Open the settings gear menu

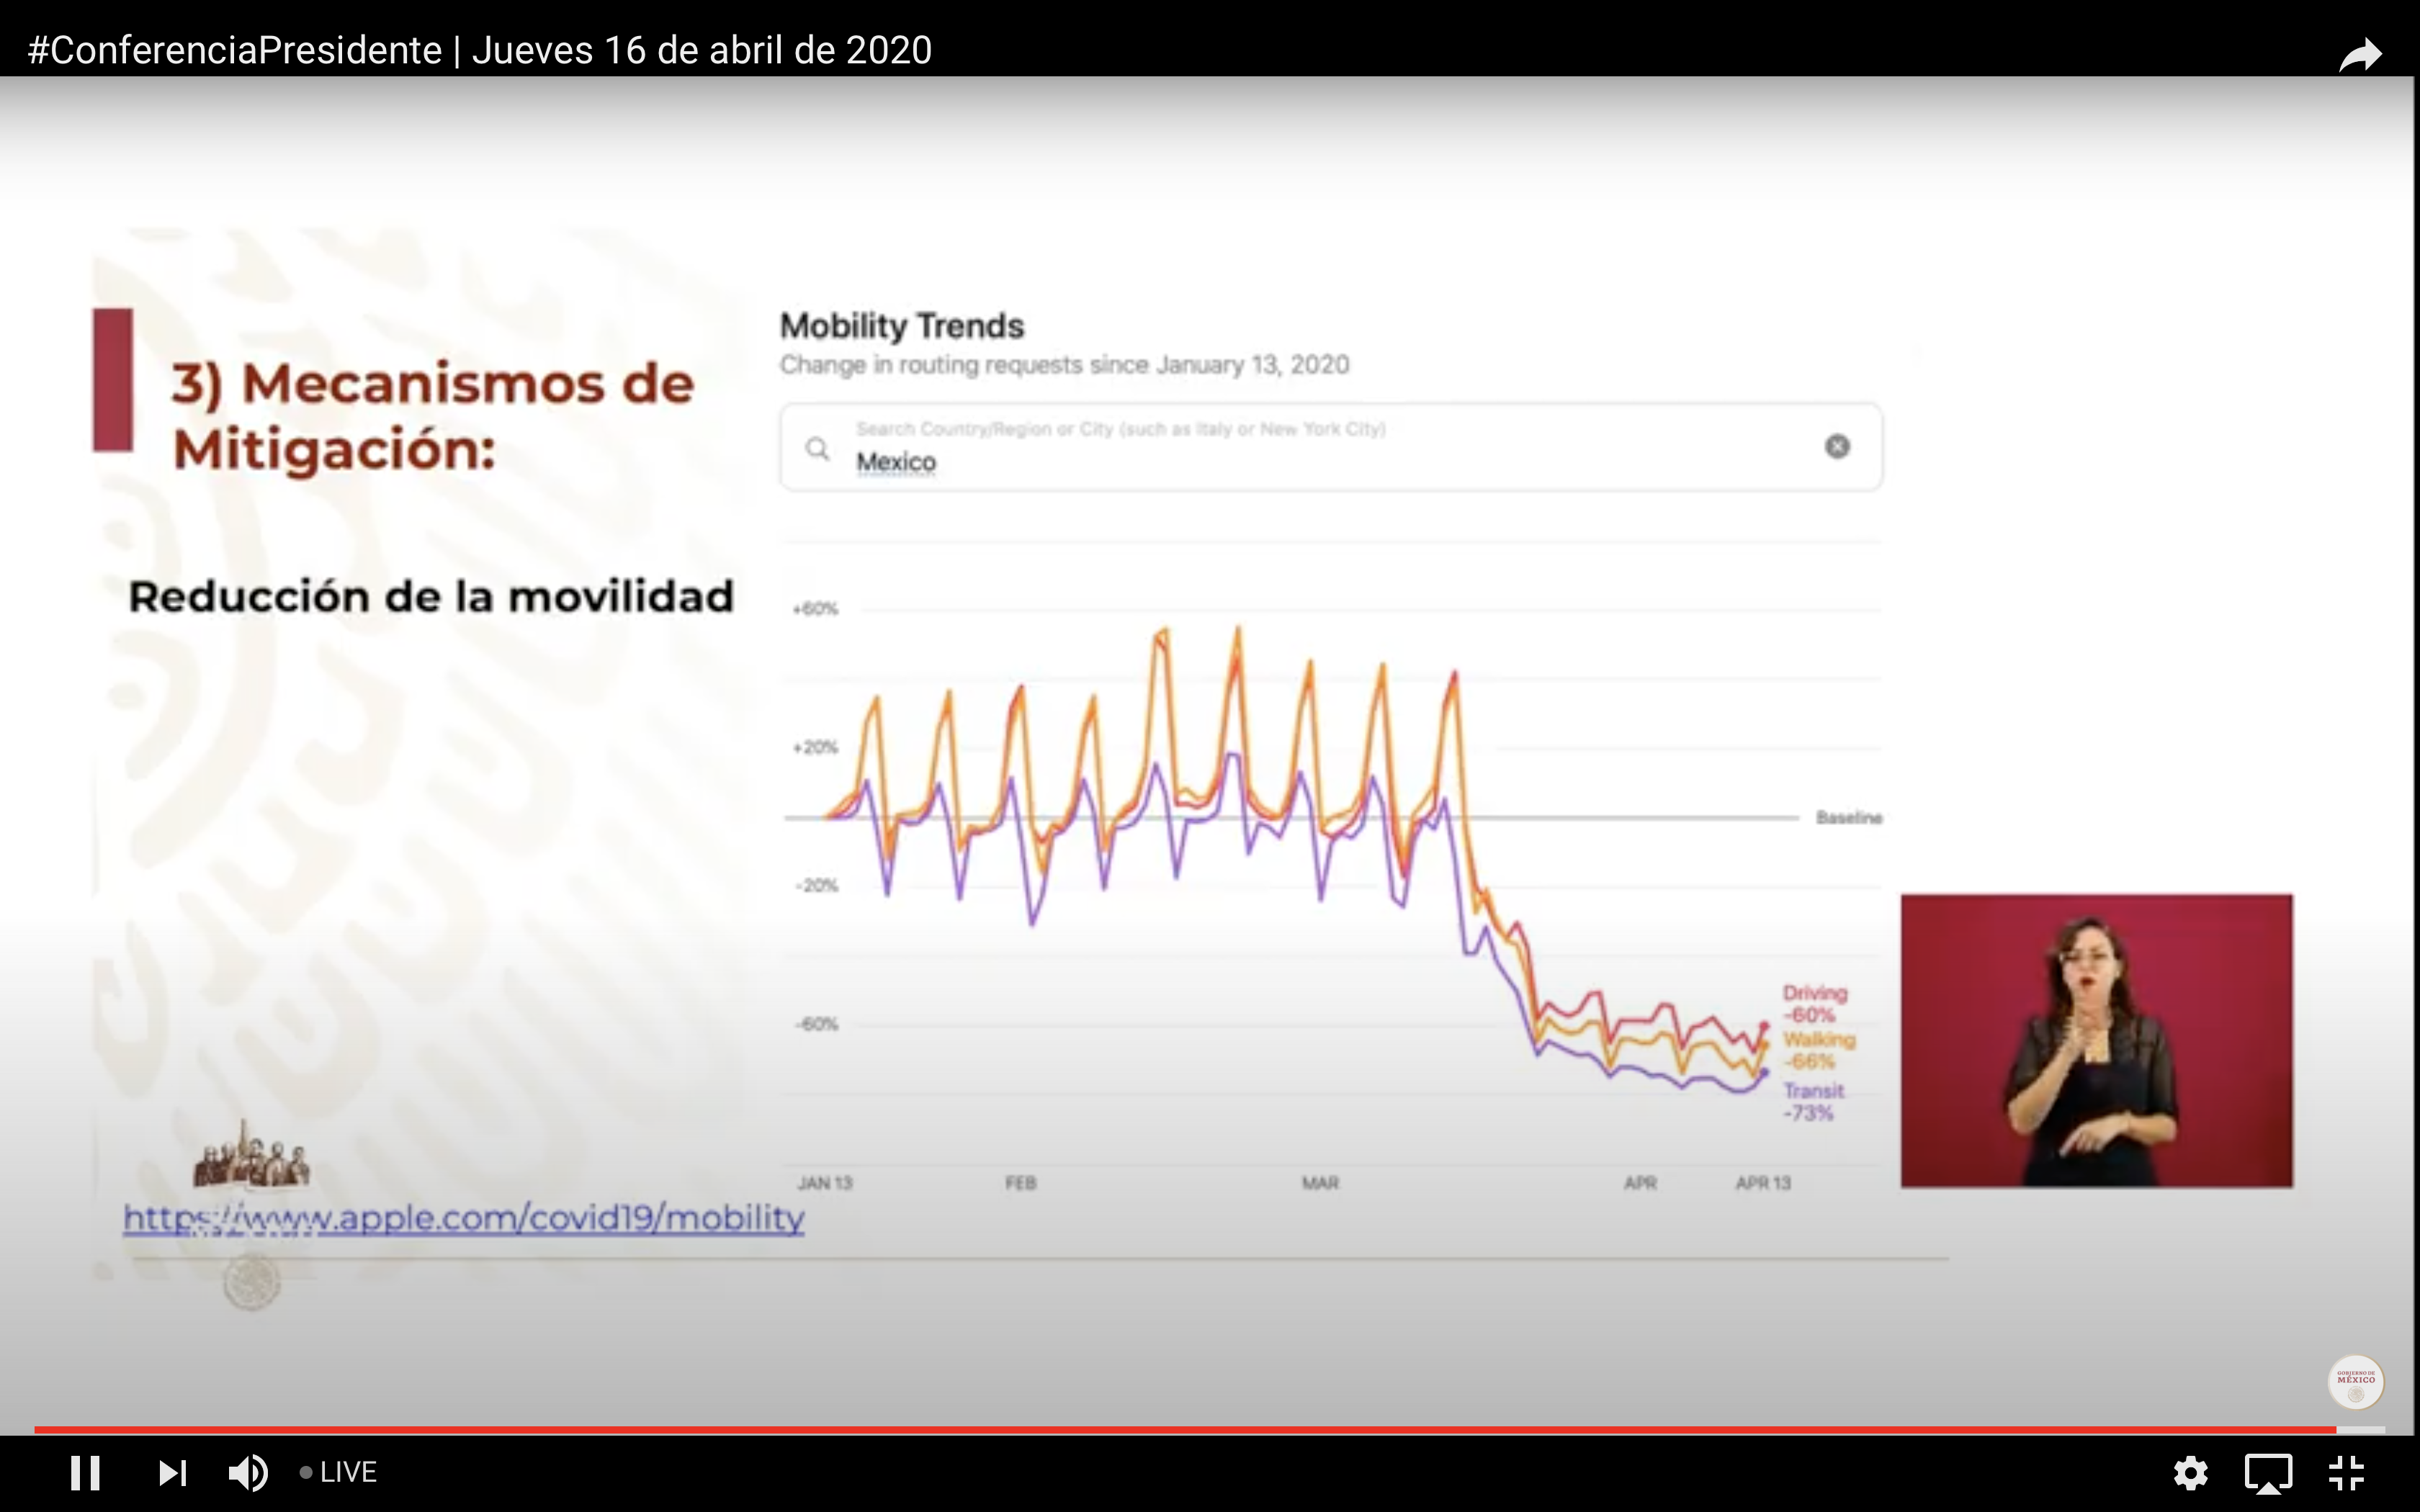[x=2190, y=1472]
